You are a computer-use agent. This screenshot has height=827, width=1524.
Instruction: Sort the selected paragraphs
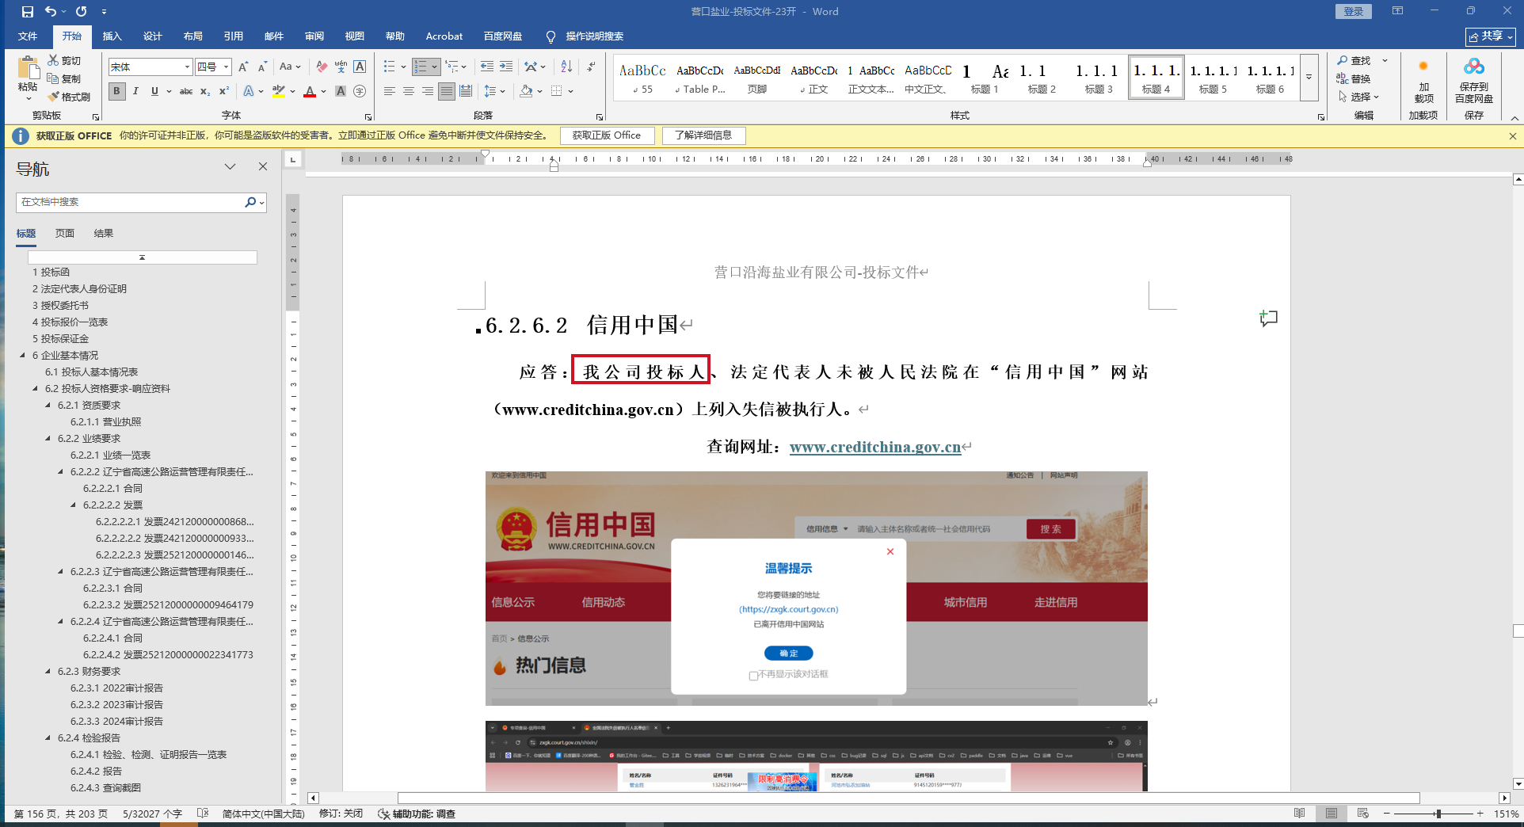click(x=566, y=67)
